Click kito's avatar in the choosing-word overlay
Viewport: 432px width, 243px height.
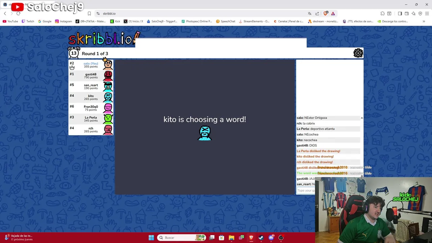205,133
